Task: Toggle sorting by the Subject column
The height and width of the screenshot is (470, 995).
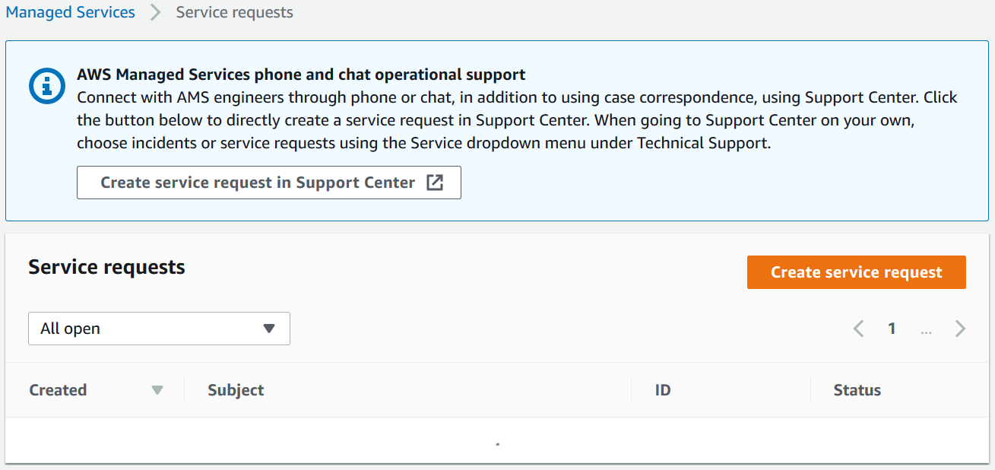Action: click(x=235, y=389)
